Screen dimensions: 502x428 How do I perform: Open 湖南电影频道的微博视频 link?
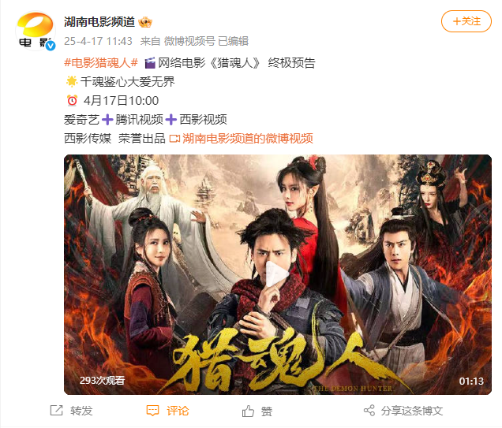point(248,139)
